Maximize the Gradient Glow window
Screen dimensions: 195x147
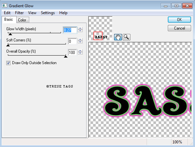coord(176,6)
